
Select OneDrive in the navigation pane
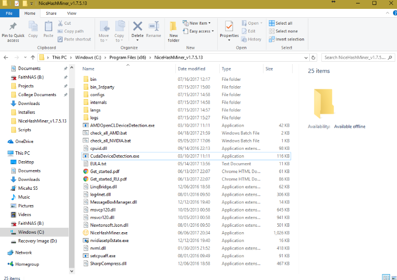(24, 141)
